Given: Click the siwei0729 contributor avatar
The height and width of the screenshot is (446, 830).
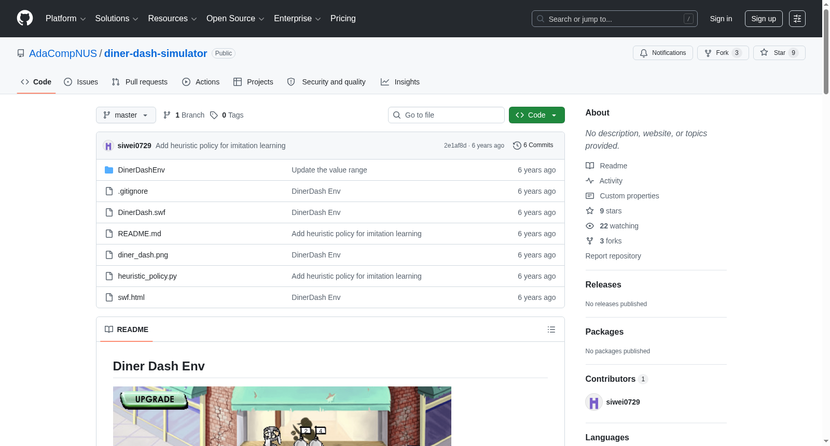Looking at the screenshot, I should [x=593, y=402].
